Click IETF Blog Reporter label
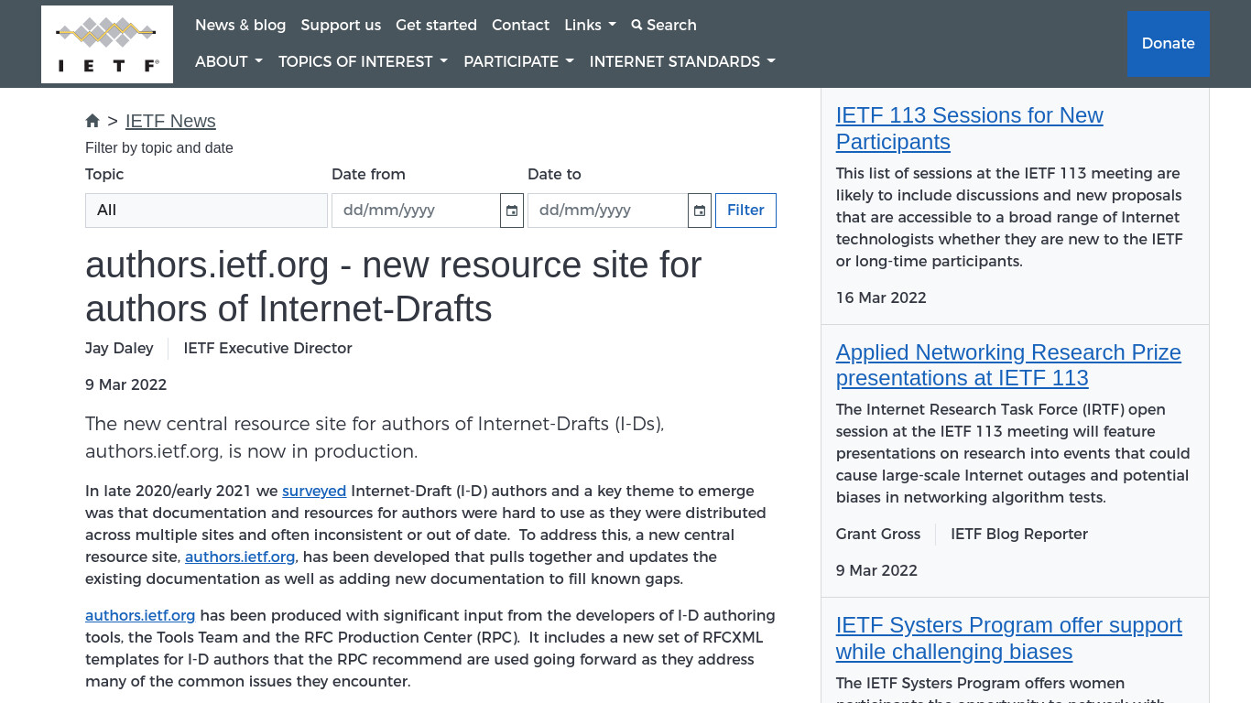1251x703 pixels. (x=1019, y=534)
